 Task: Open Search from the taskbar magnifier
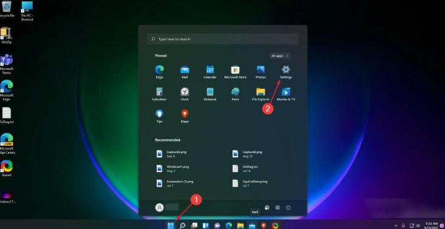click(182, 225)
